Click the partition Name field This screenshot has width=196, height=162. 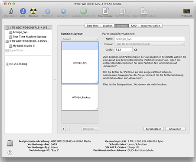tap(150, 39)
